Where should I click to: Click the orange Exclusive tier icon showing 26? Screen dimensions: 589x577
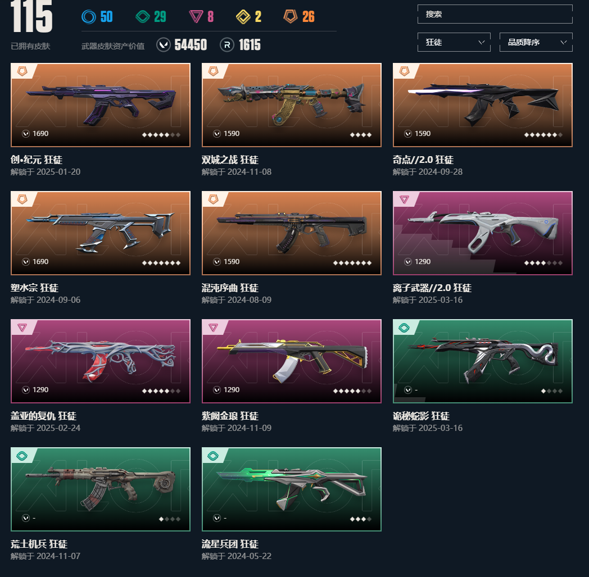click(x=291, y=16)
